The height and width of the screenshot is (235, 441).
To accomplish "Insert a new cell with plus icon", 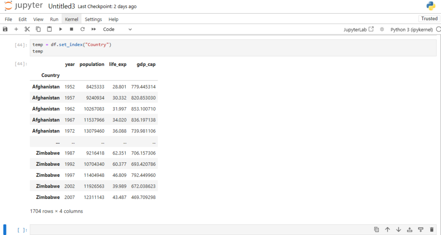I will 16,29.
